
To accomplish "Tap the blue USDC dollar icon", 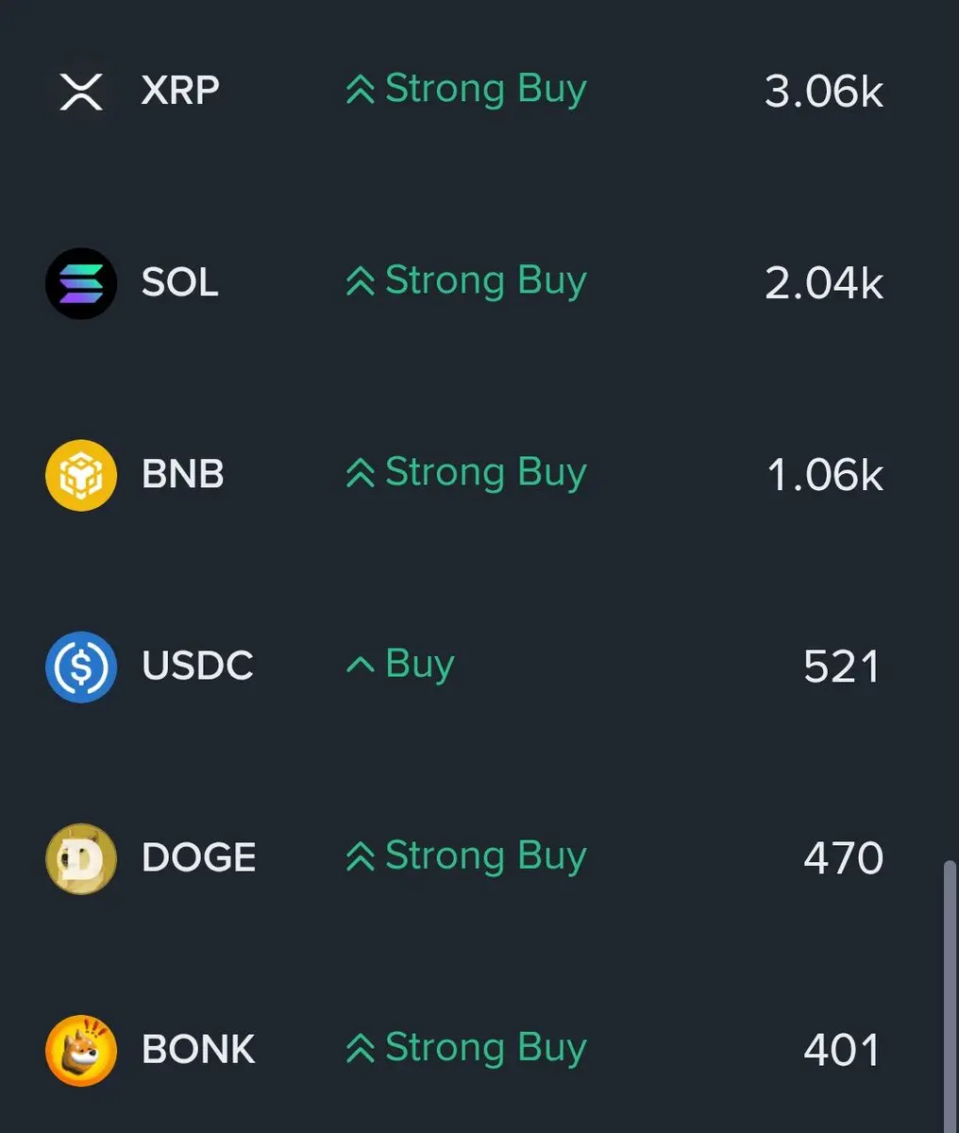I will 81,667.
